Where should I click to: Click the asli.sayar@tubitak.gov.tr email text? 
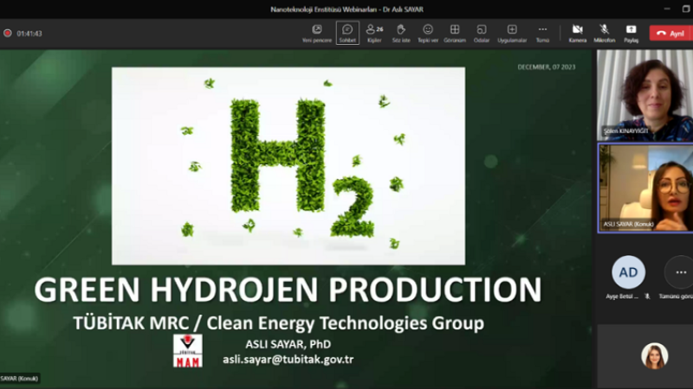(288, 360)
